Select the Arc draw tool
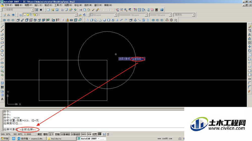 coord(2,47)
